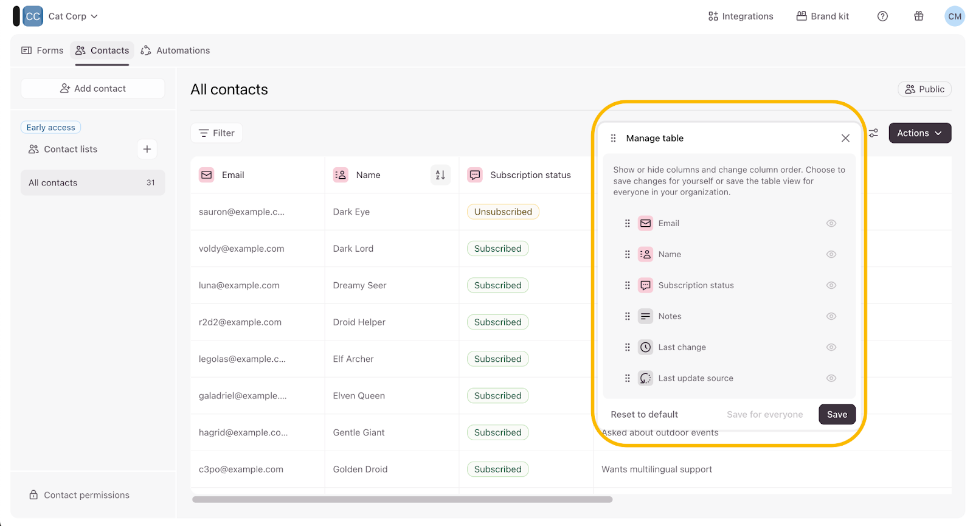Click the CM user avatar
The image size is (973, 526).
[954, 16]
